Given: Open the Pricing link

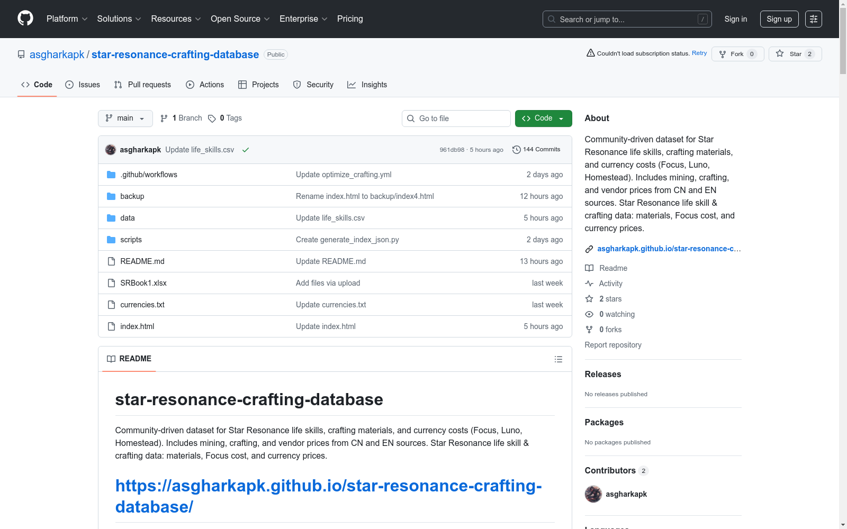Looking at the screenshot, I should click(x=350, y=19).
